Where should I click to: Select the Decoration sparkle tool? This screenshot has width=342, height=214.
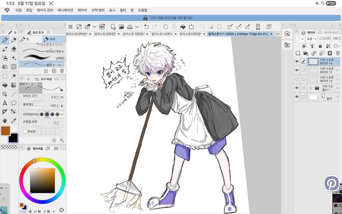point(14,58)
